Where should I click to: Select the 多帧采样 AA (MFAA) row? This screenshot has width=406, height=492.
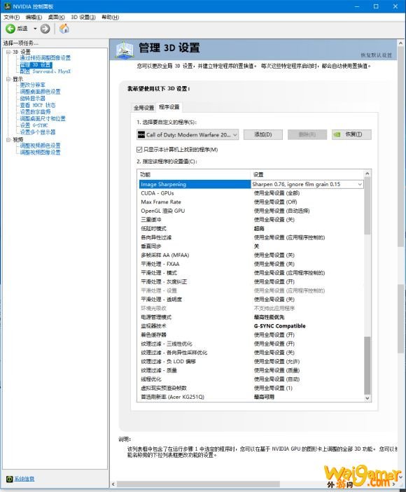(x=251, y=255)
